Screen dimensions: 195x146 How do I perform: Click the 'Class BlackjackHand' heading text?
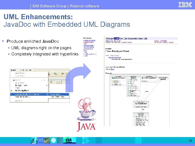[x=117, y=51]
